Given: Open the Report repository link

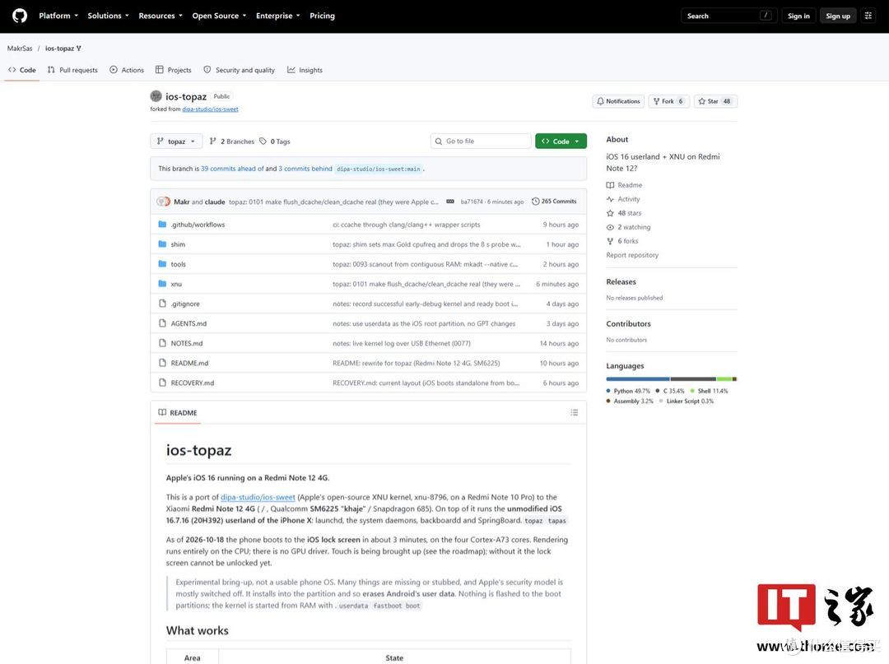Looking at the screenshot, I should pos(632,255).
